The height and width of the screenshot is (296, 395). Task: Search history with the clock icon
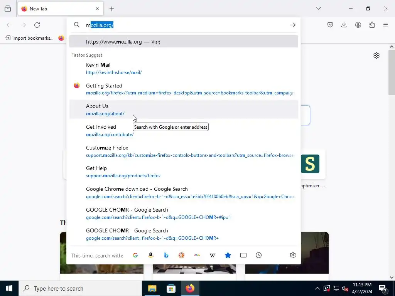coord(259,255)
